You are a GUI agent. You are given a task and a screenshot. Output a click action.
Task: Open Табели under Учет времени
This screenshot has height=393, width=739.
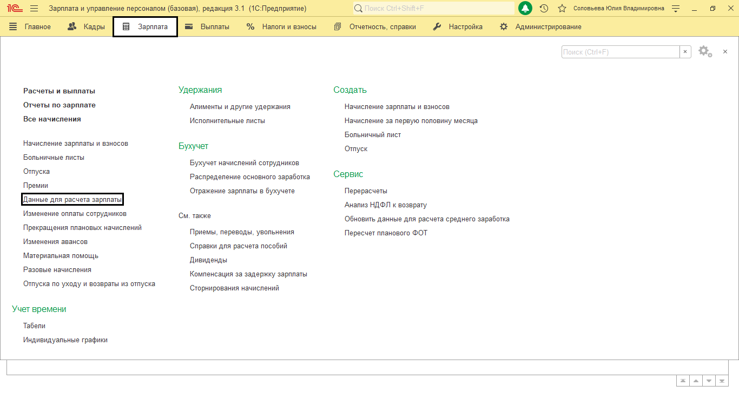tap(34, 326)
